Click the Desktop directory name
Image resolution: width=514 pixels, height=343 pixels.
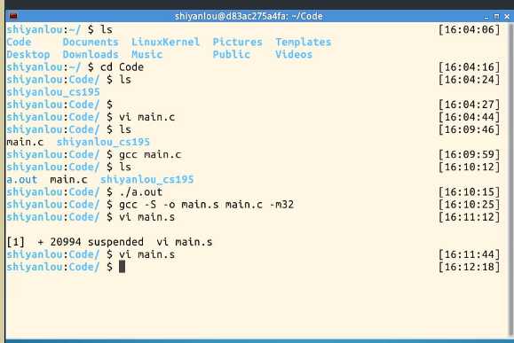click(28, 54)
